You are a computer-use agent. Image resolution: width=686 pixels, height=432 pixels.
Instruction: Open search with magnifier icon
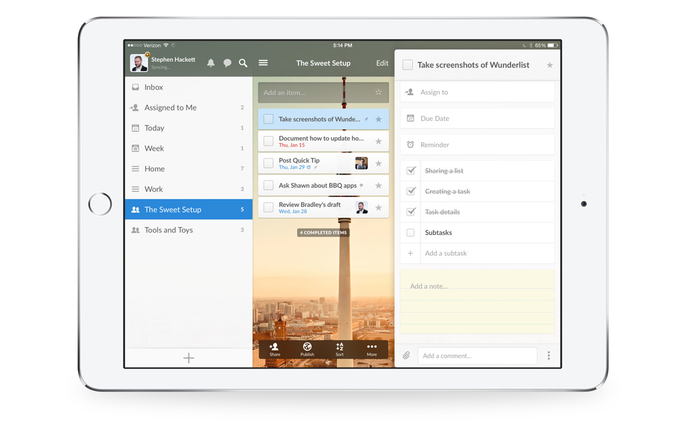pos(243,63)
